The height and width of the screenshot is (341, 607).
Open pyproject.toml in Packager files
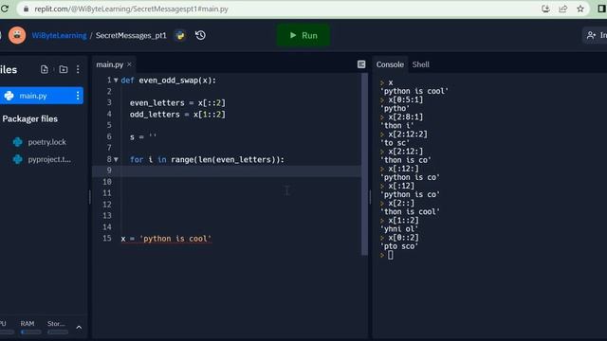pyautogui.click(x=49, y=159)
